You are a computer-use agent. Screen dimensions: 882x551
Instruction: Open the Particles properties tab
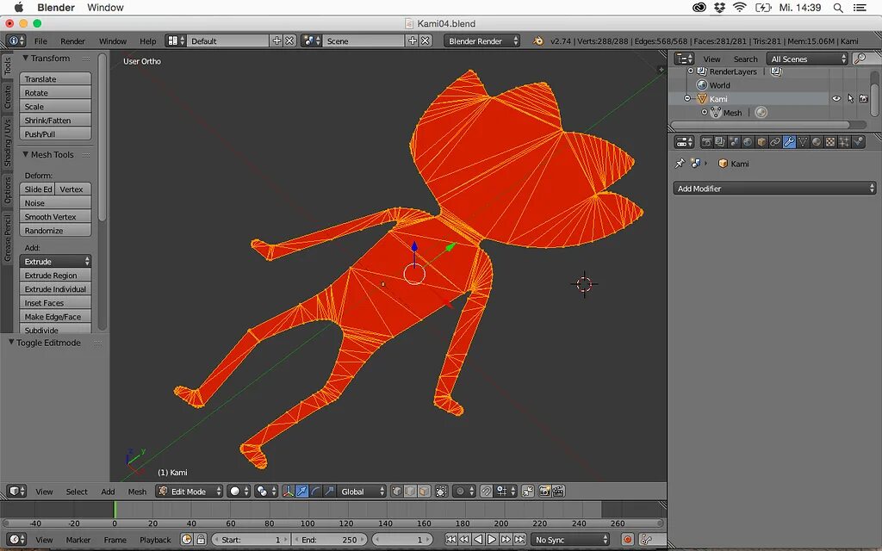click(844, 142)
